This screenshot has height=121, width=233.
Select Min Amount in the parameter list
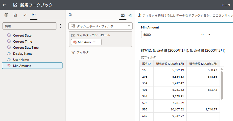tap(32, 66)
